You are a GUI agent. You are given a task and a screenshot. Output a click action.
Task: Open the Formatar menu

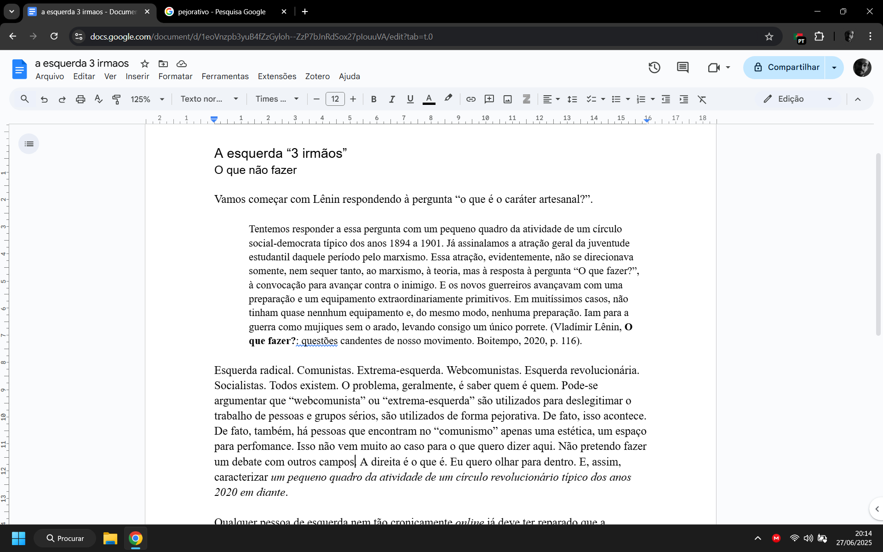pos(175,76)
